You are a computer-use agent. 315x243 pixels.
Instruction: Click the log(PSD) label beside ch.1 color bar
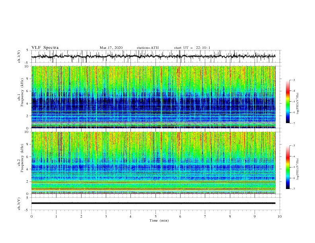(x=298, y=104)
